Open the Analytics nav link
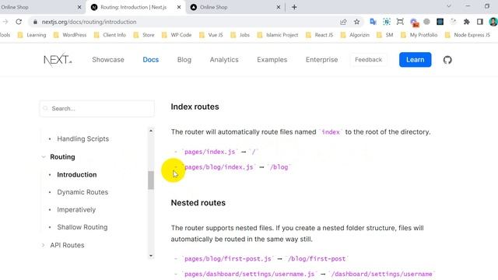 [224, 60]
